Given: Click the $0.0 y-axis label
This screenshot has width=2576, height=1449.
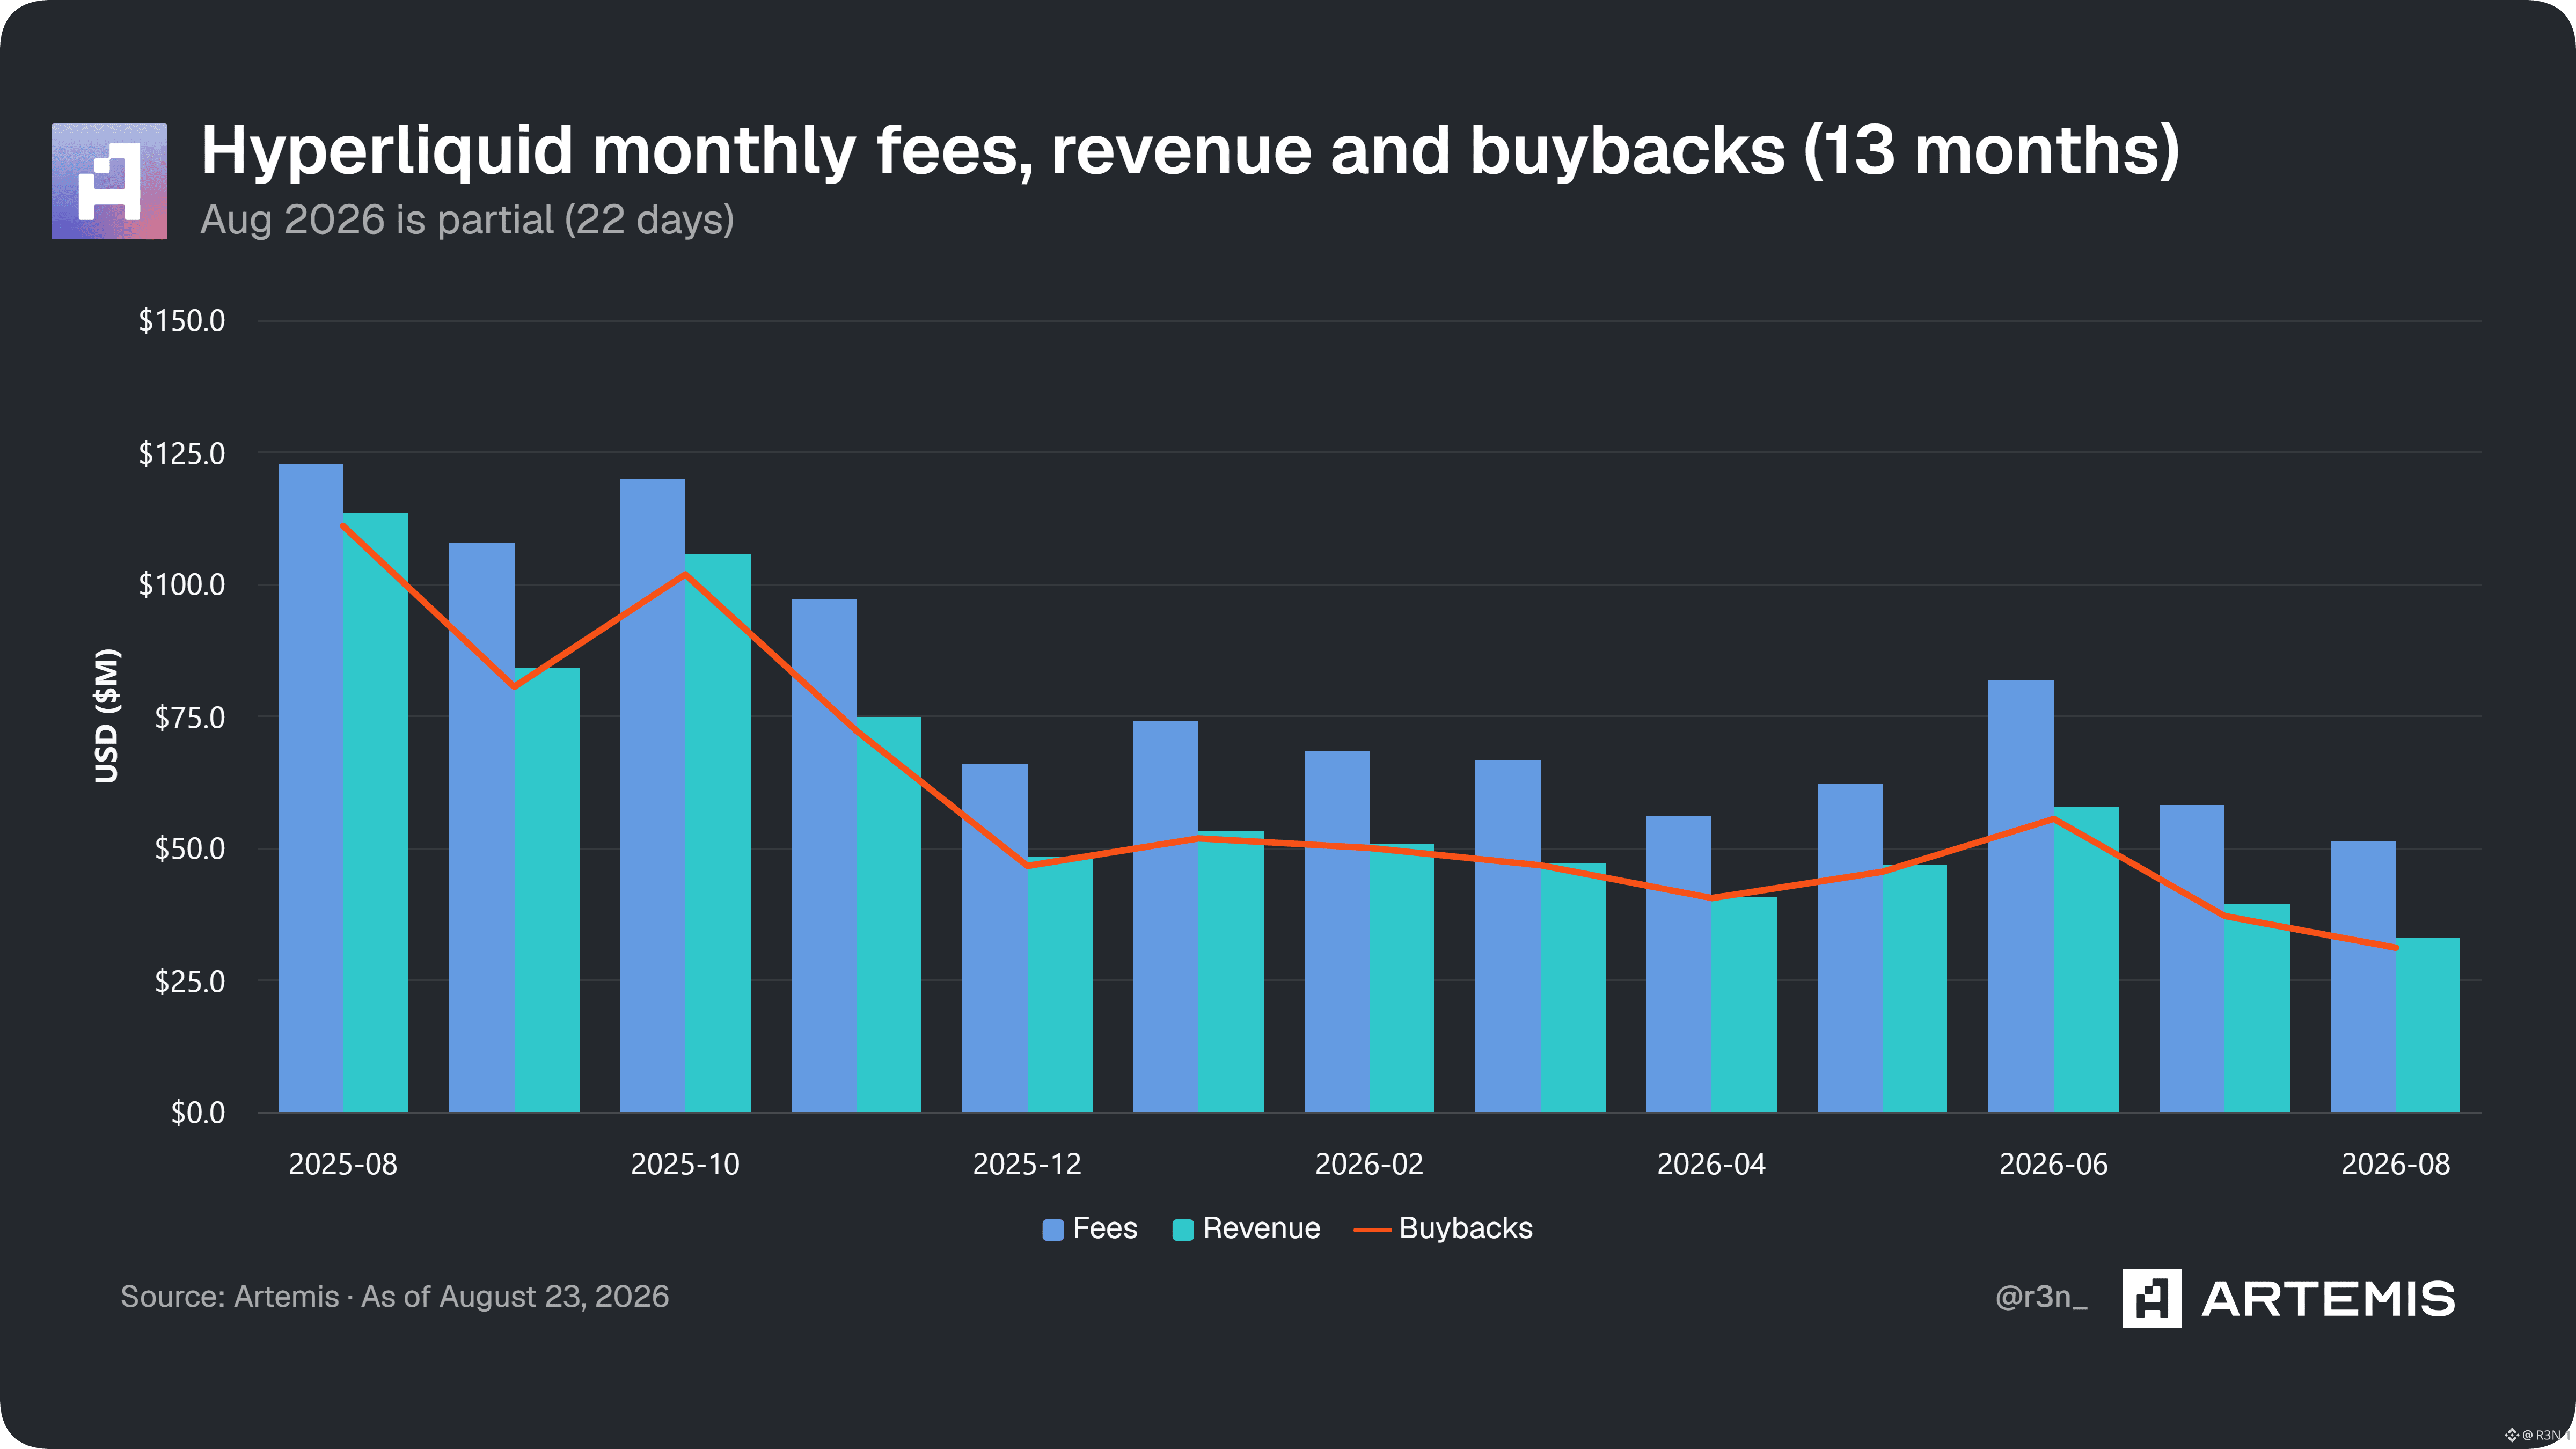Looking at the screenshot, I should pos(198,1113).
